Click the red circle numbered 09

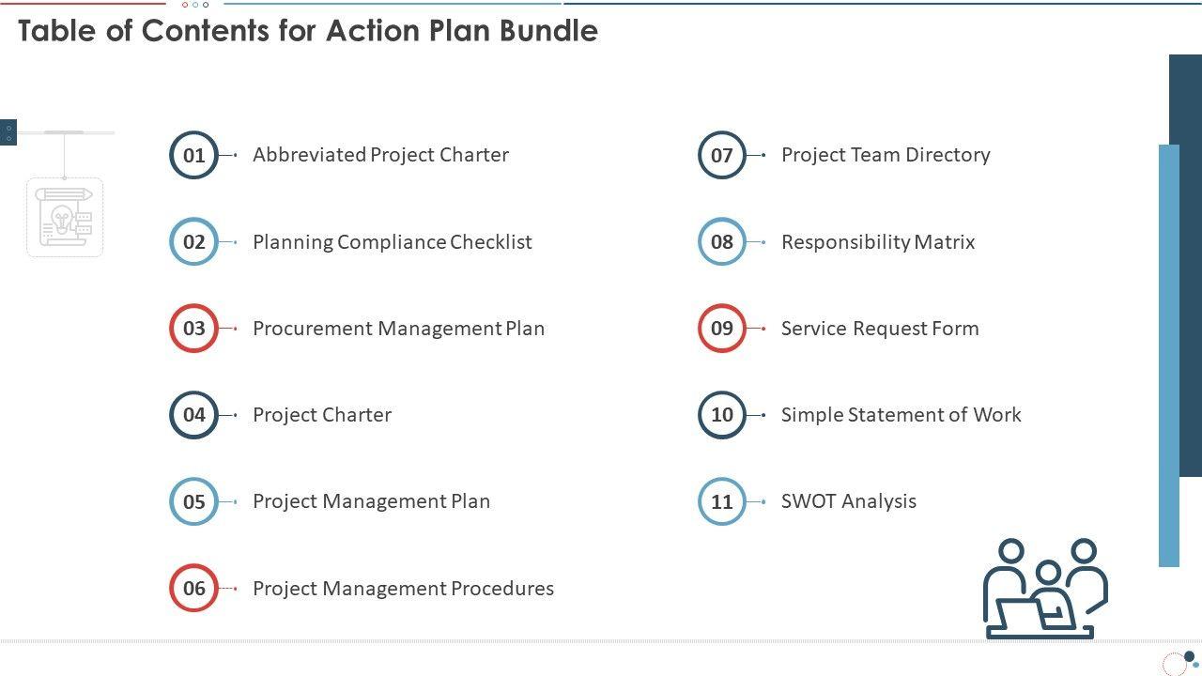[x=721, y=329]
